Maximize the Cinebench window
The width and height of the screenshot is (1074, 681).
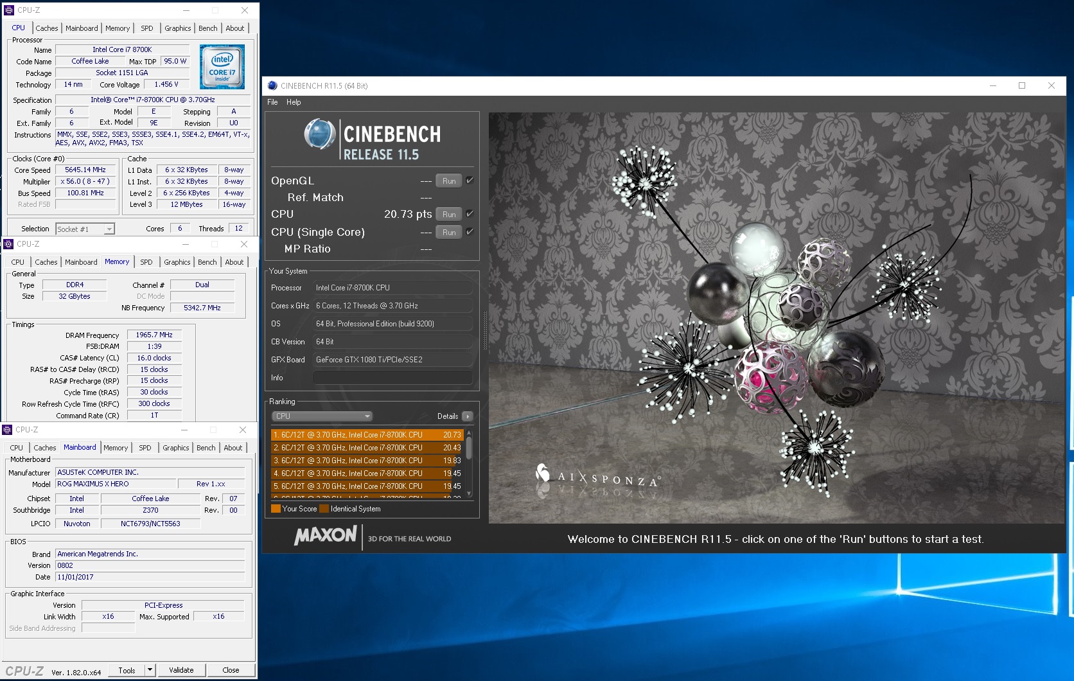1022,85
